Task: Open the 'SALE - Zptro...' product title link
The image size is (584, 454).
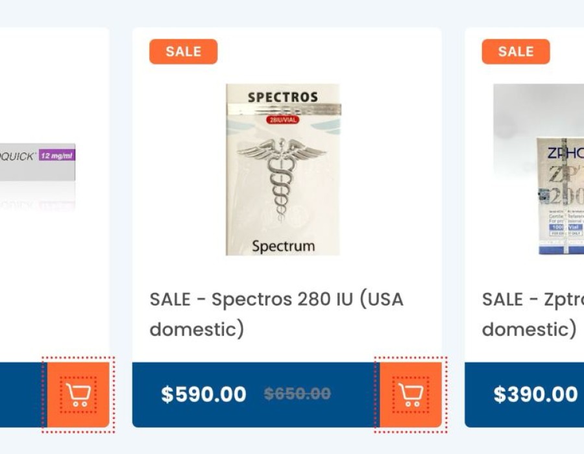Action: point(532,300)
